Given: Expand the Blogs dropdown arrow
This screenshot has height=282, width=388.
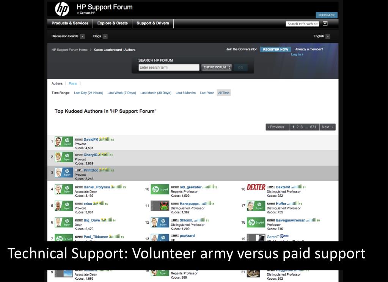Looking at the screenshot, I should tap(105, 36).
